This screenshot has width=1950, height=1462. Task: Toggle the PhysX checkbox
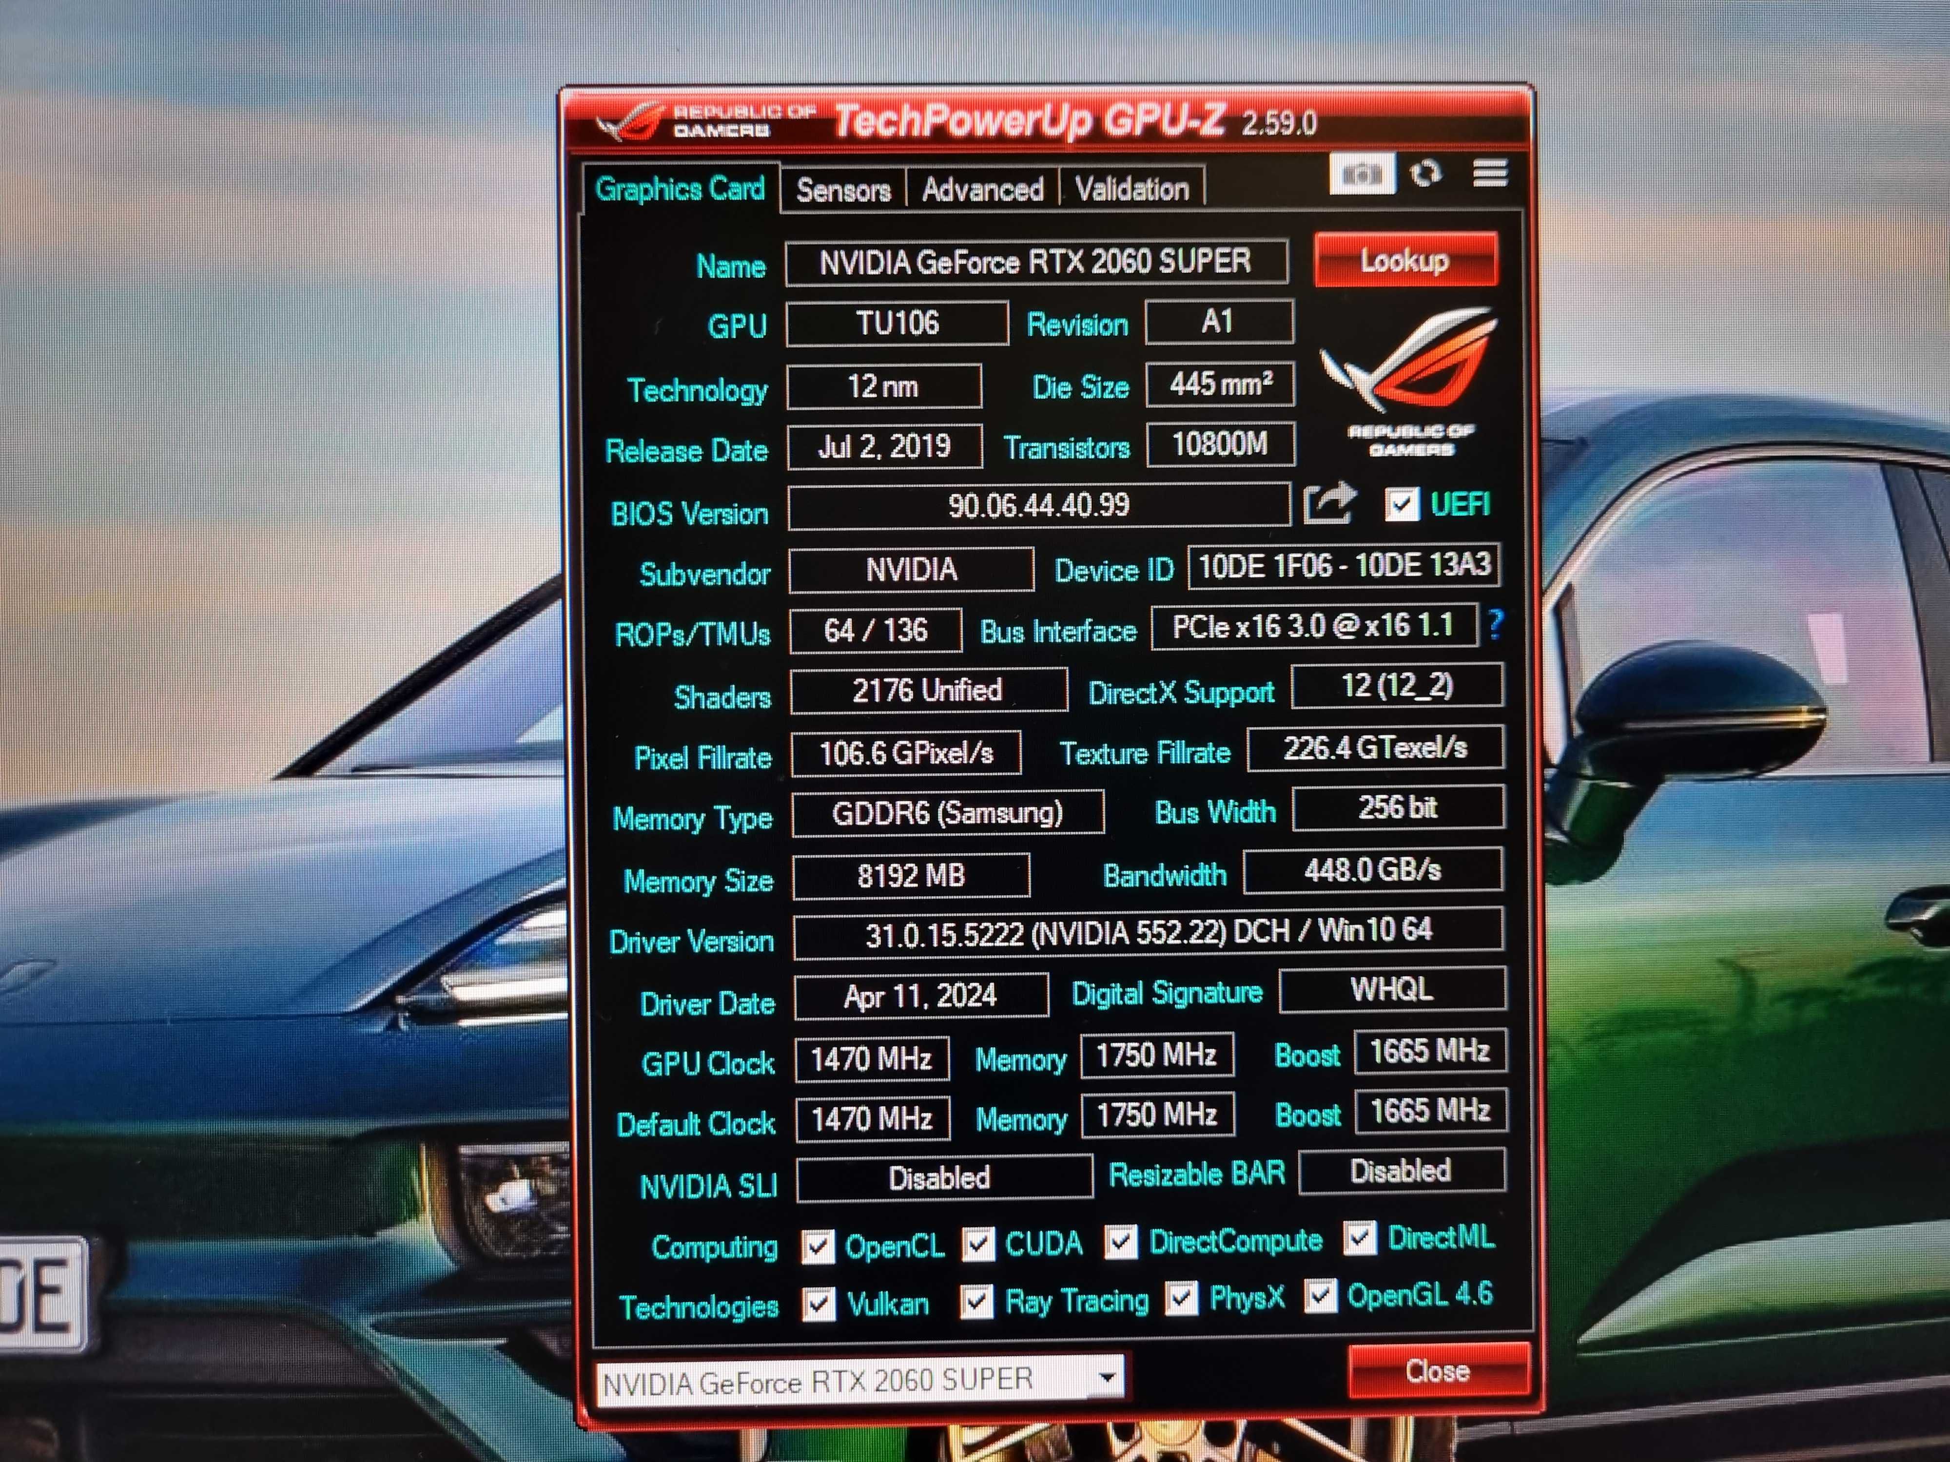click(1181, 1298)
